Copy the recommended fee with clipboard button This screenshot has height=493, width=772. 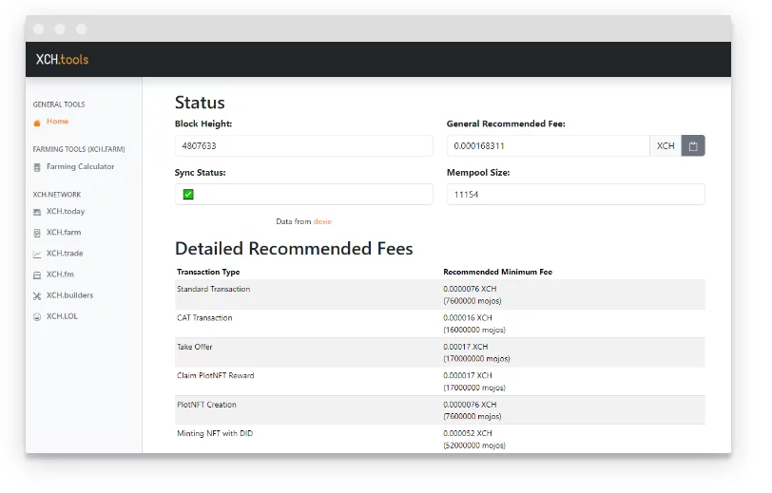point(693,146)
